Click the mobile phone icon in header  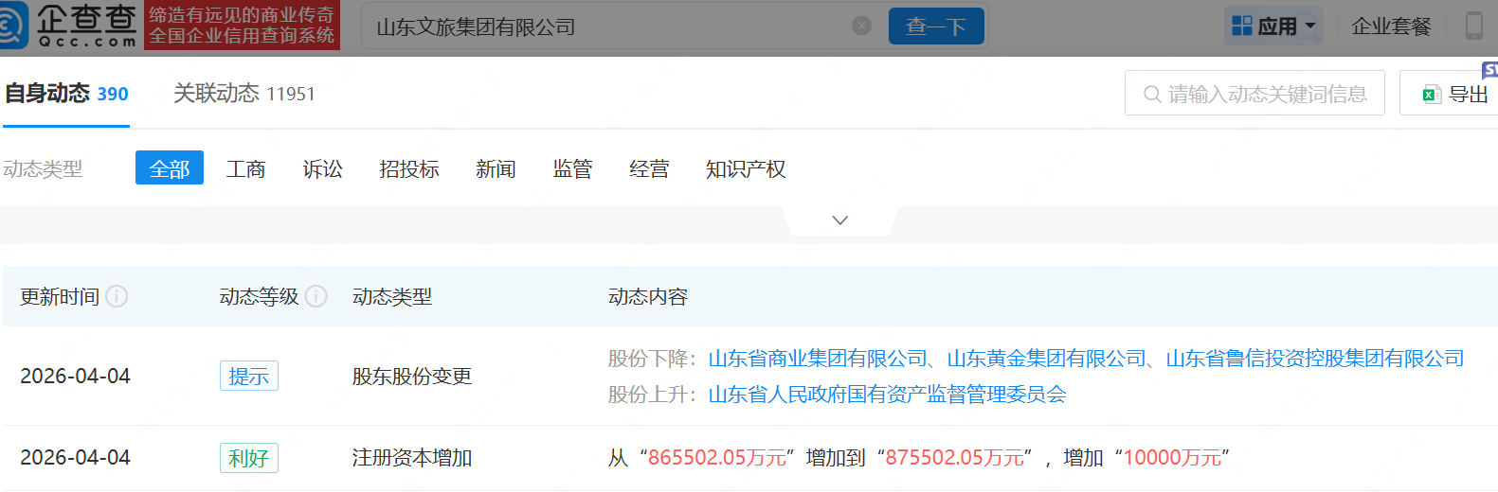point(1473,26)
